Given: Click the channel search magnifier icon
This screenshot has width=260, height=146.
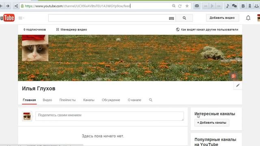Looking at the screenshot, I should coord(151,100).
